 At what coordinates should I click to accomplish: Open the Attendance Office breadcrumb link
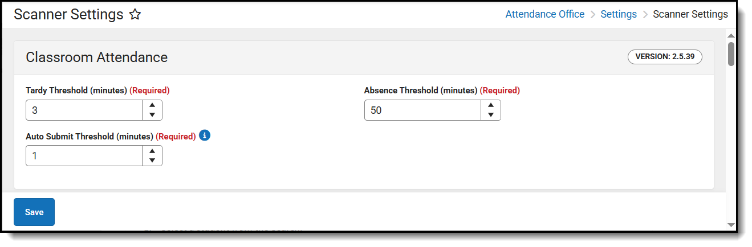[x=544, y=14]
